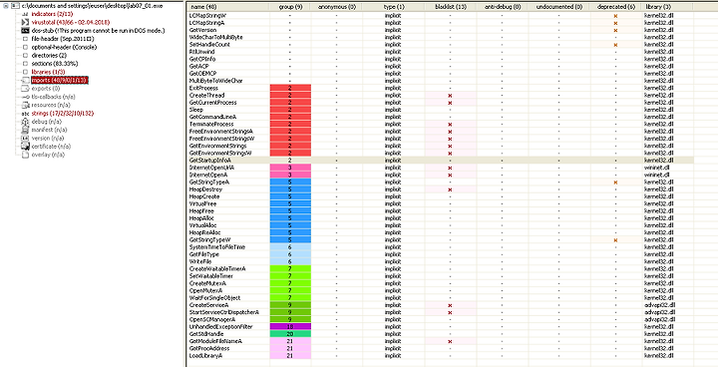The width and height of the screenshot is (718, 367).
Task: Click the overlay node icon
Action: click(26, 155)
